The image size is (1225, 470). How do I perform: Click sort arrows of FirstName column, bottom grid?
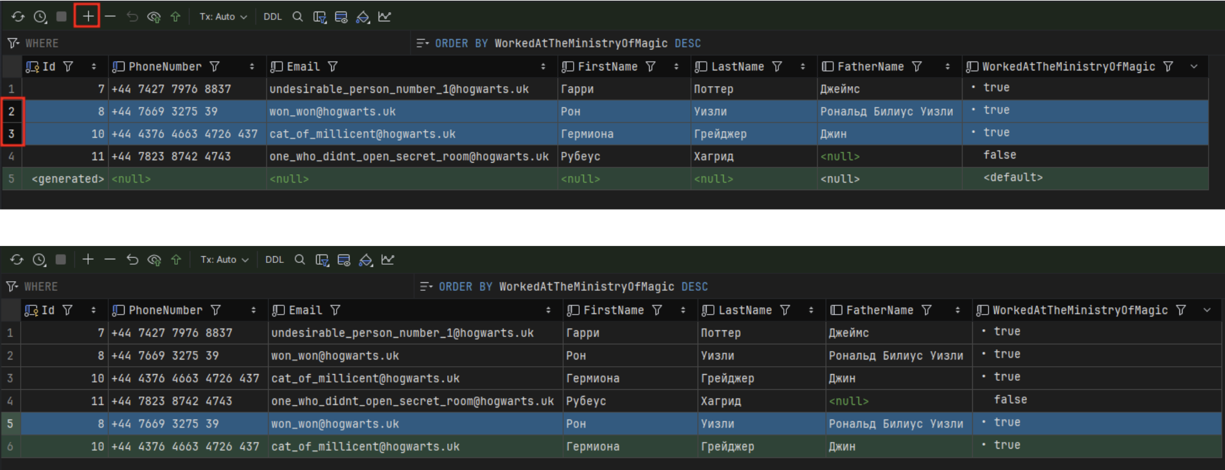pos(683,310)
